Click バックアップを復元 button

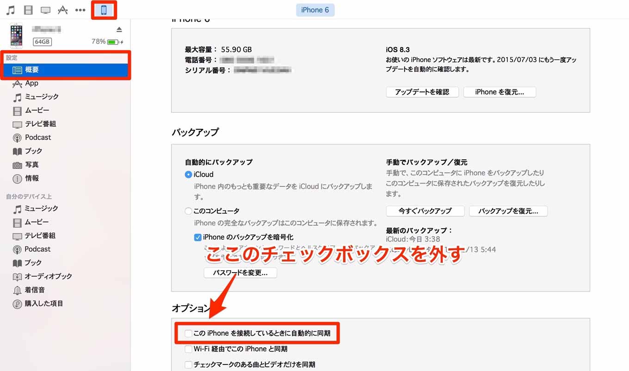coord(508,211)
